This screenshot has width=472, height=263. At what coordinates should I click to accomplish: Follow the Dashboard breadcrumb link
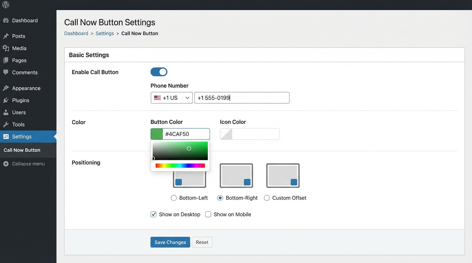click(x=76, y=33)
